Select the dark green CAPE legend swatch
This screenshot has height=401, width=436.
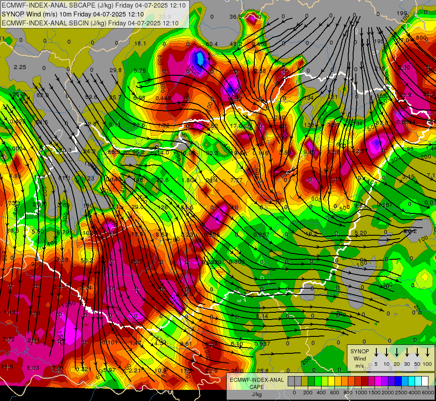[311, 381]
